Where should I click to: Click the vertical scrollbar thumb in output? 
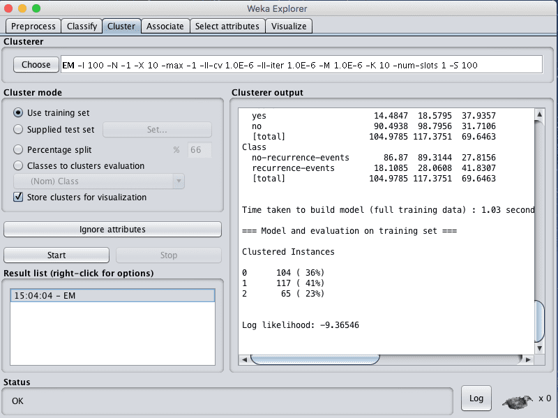click(539, 321)
